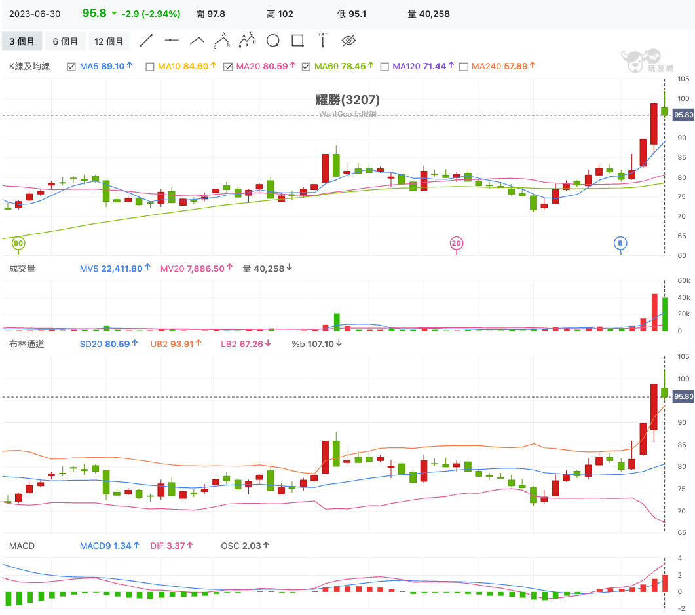Select the 3 個月 range button

(22, 41)
